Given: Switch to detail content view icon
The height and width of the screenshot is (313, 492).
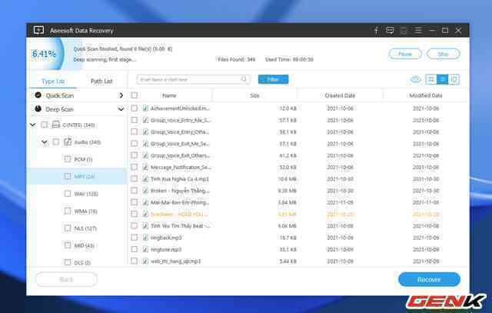Looking at the screenshot, I should (x=454, y=79).
